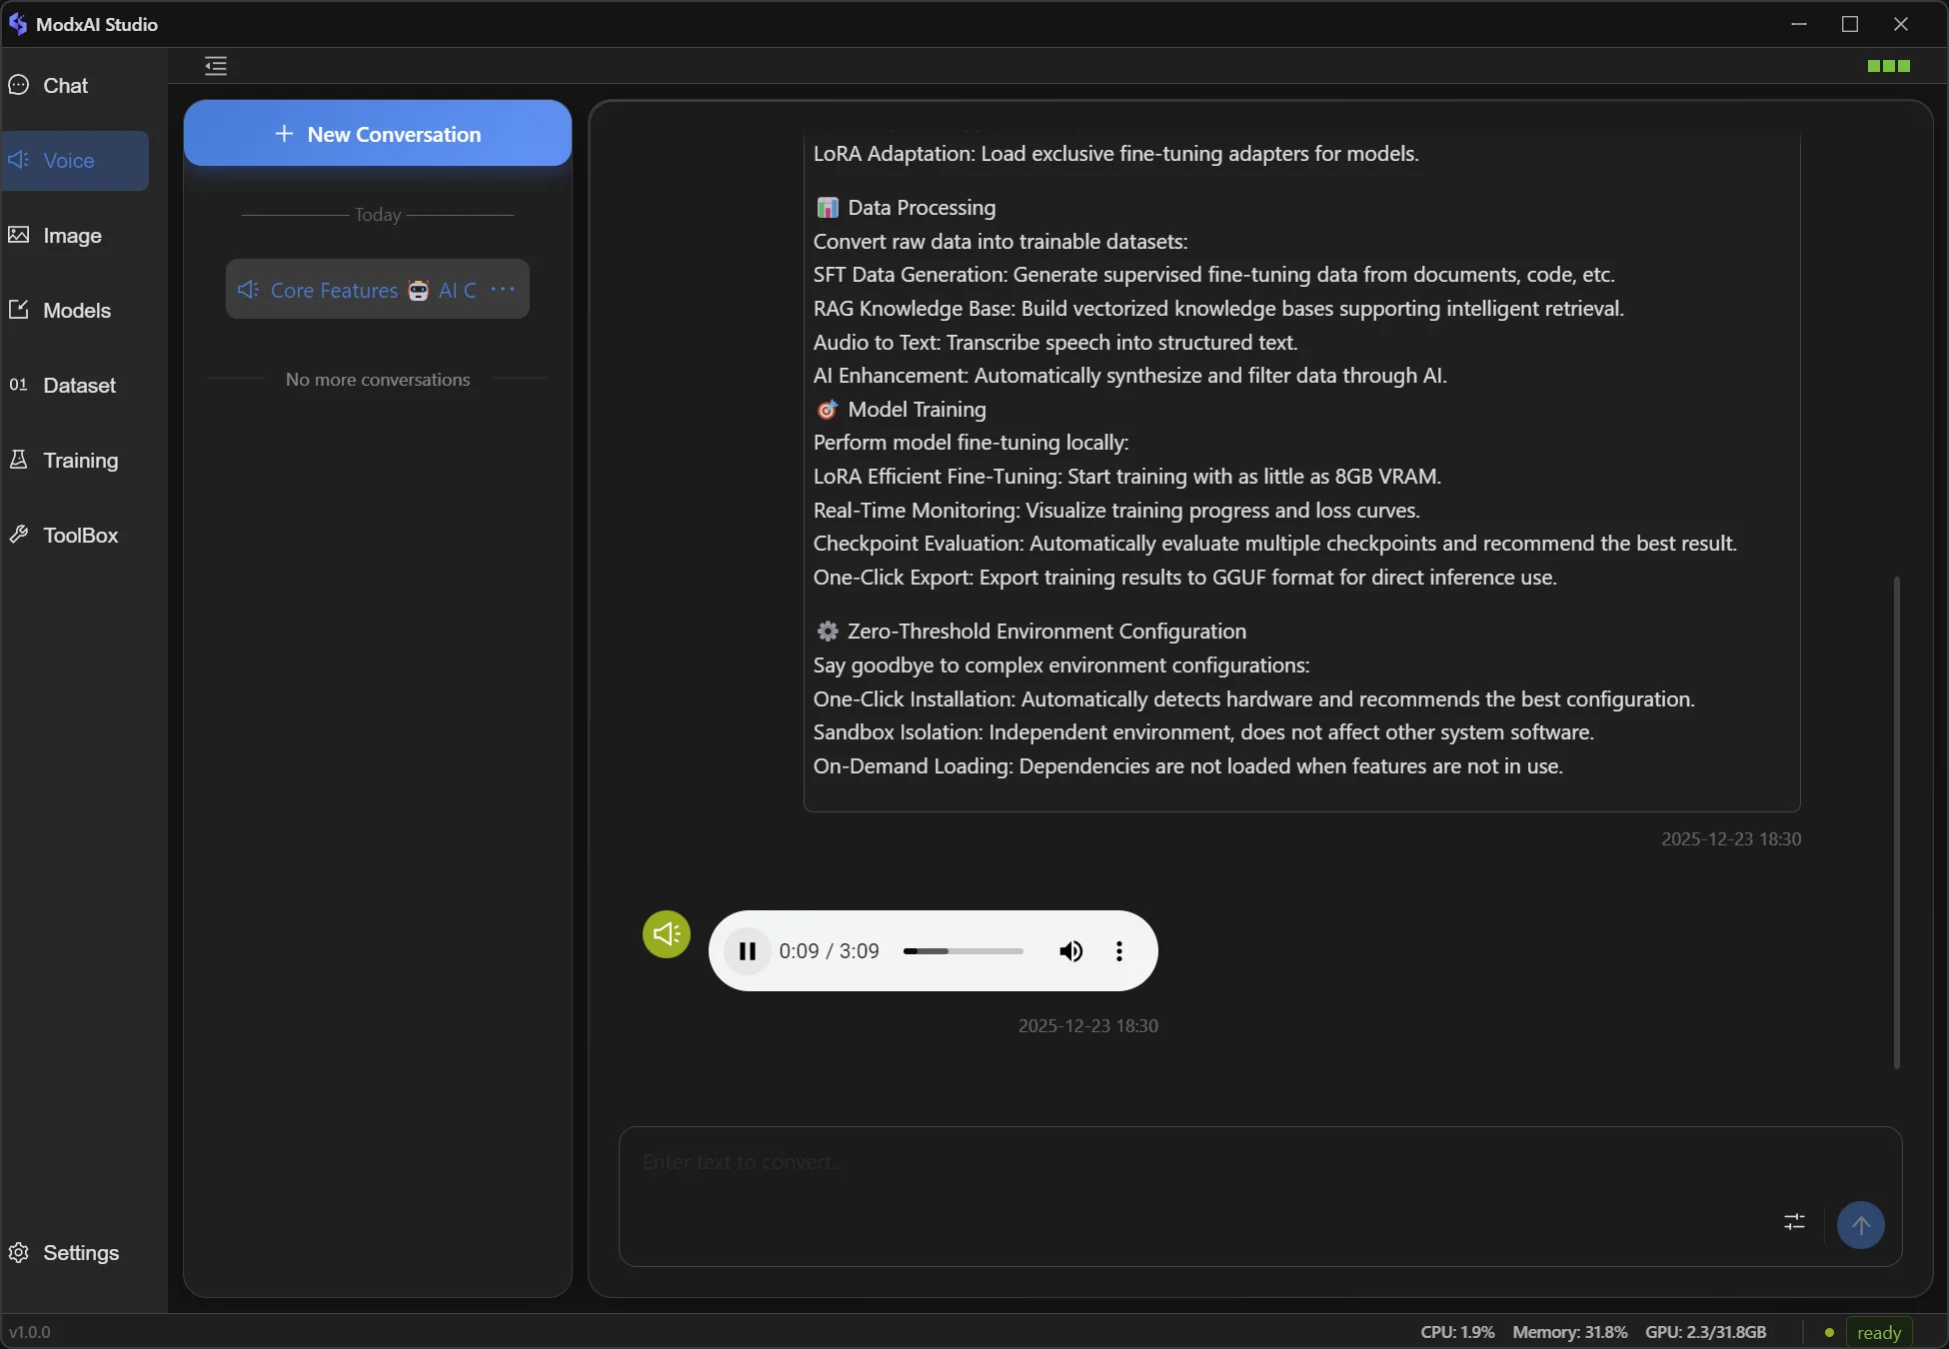Open the Core Features conversation options ellipsis
Image resolution: width=1949 pixels, height=1349 pixels.
503,290
